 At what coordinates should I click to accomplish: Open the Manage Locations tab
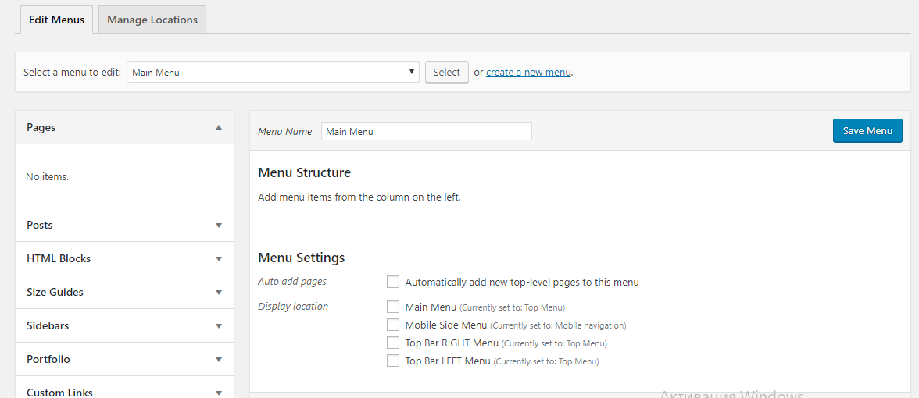152,20
